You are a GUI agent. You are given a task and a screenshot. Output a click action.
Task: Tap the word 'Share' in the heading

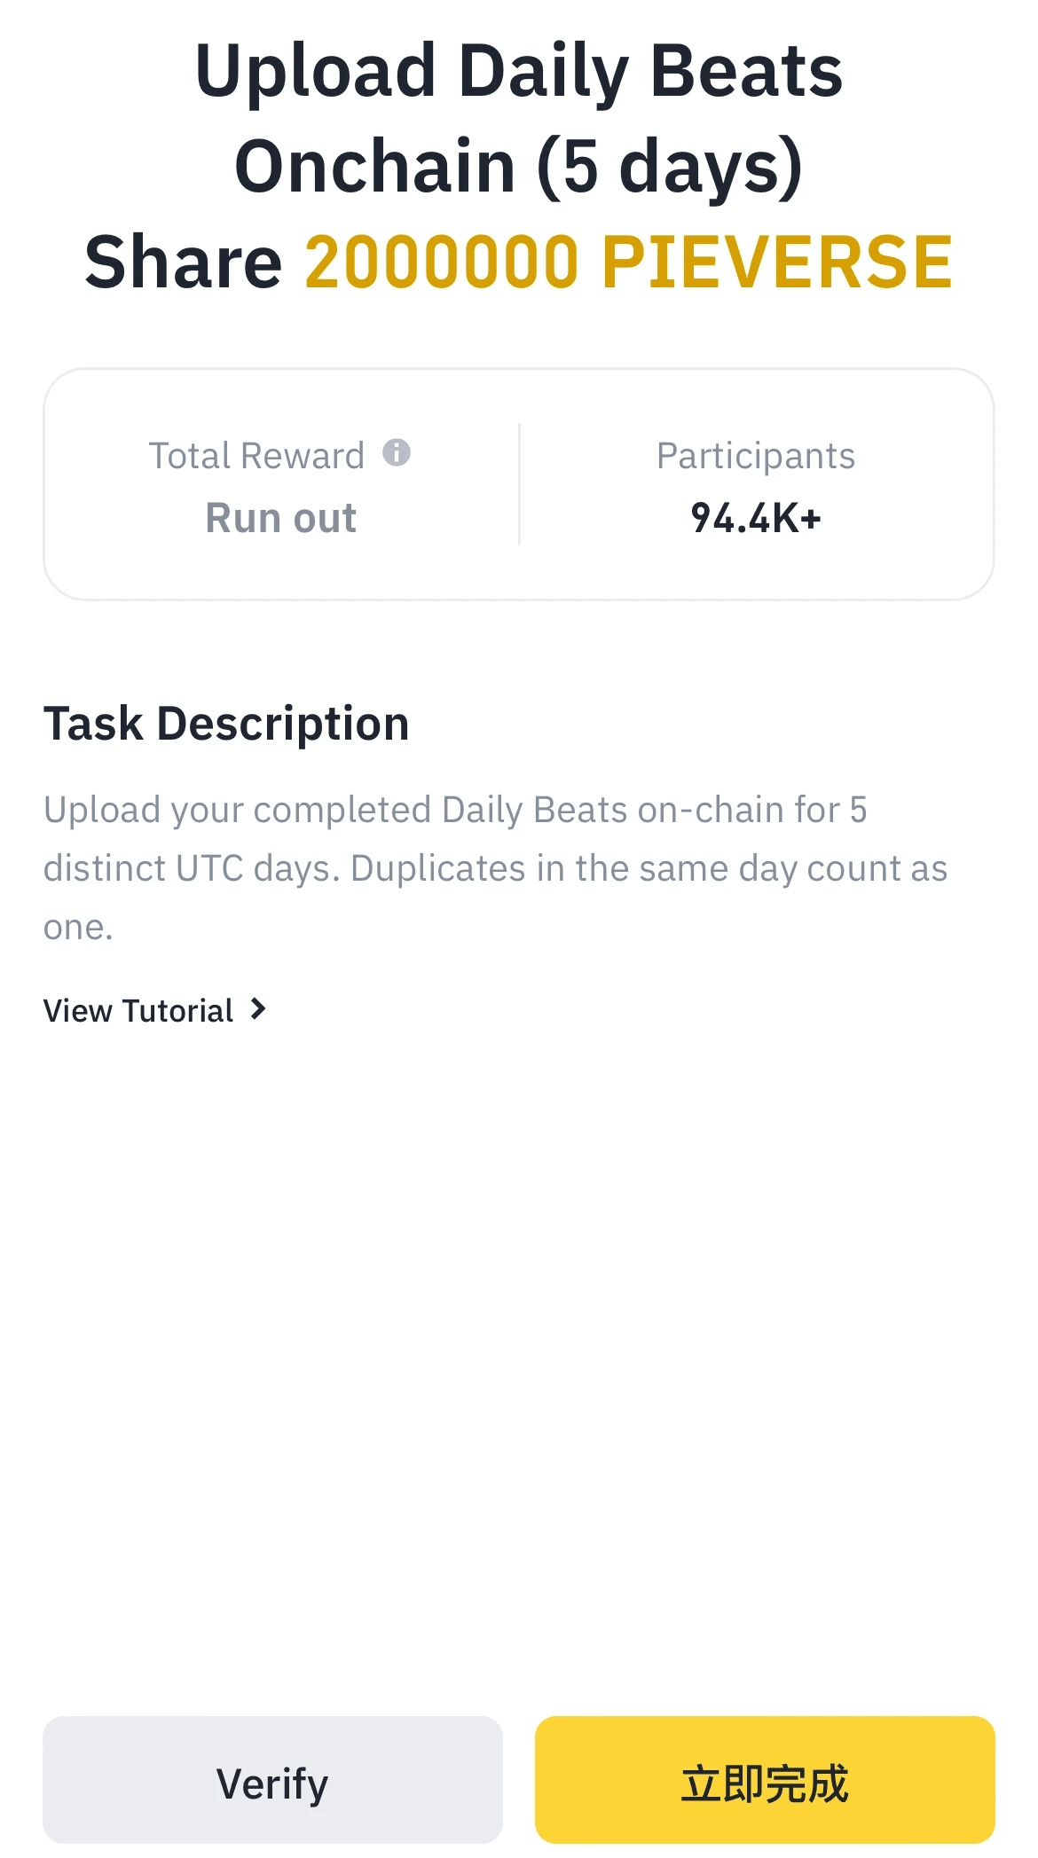point(183,263)
